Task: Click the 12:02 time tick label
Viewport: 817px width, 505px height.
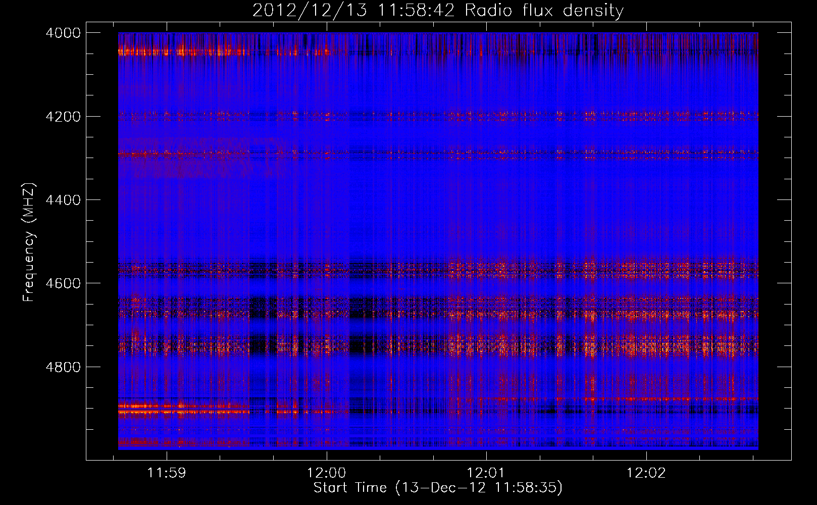Action: click(x=646, y=473)
